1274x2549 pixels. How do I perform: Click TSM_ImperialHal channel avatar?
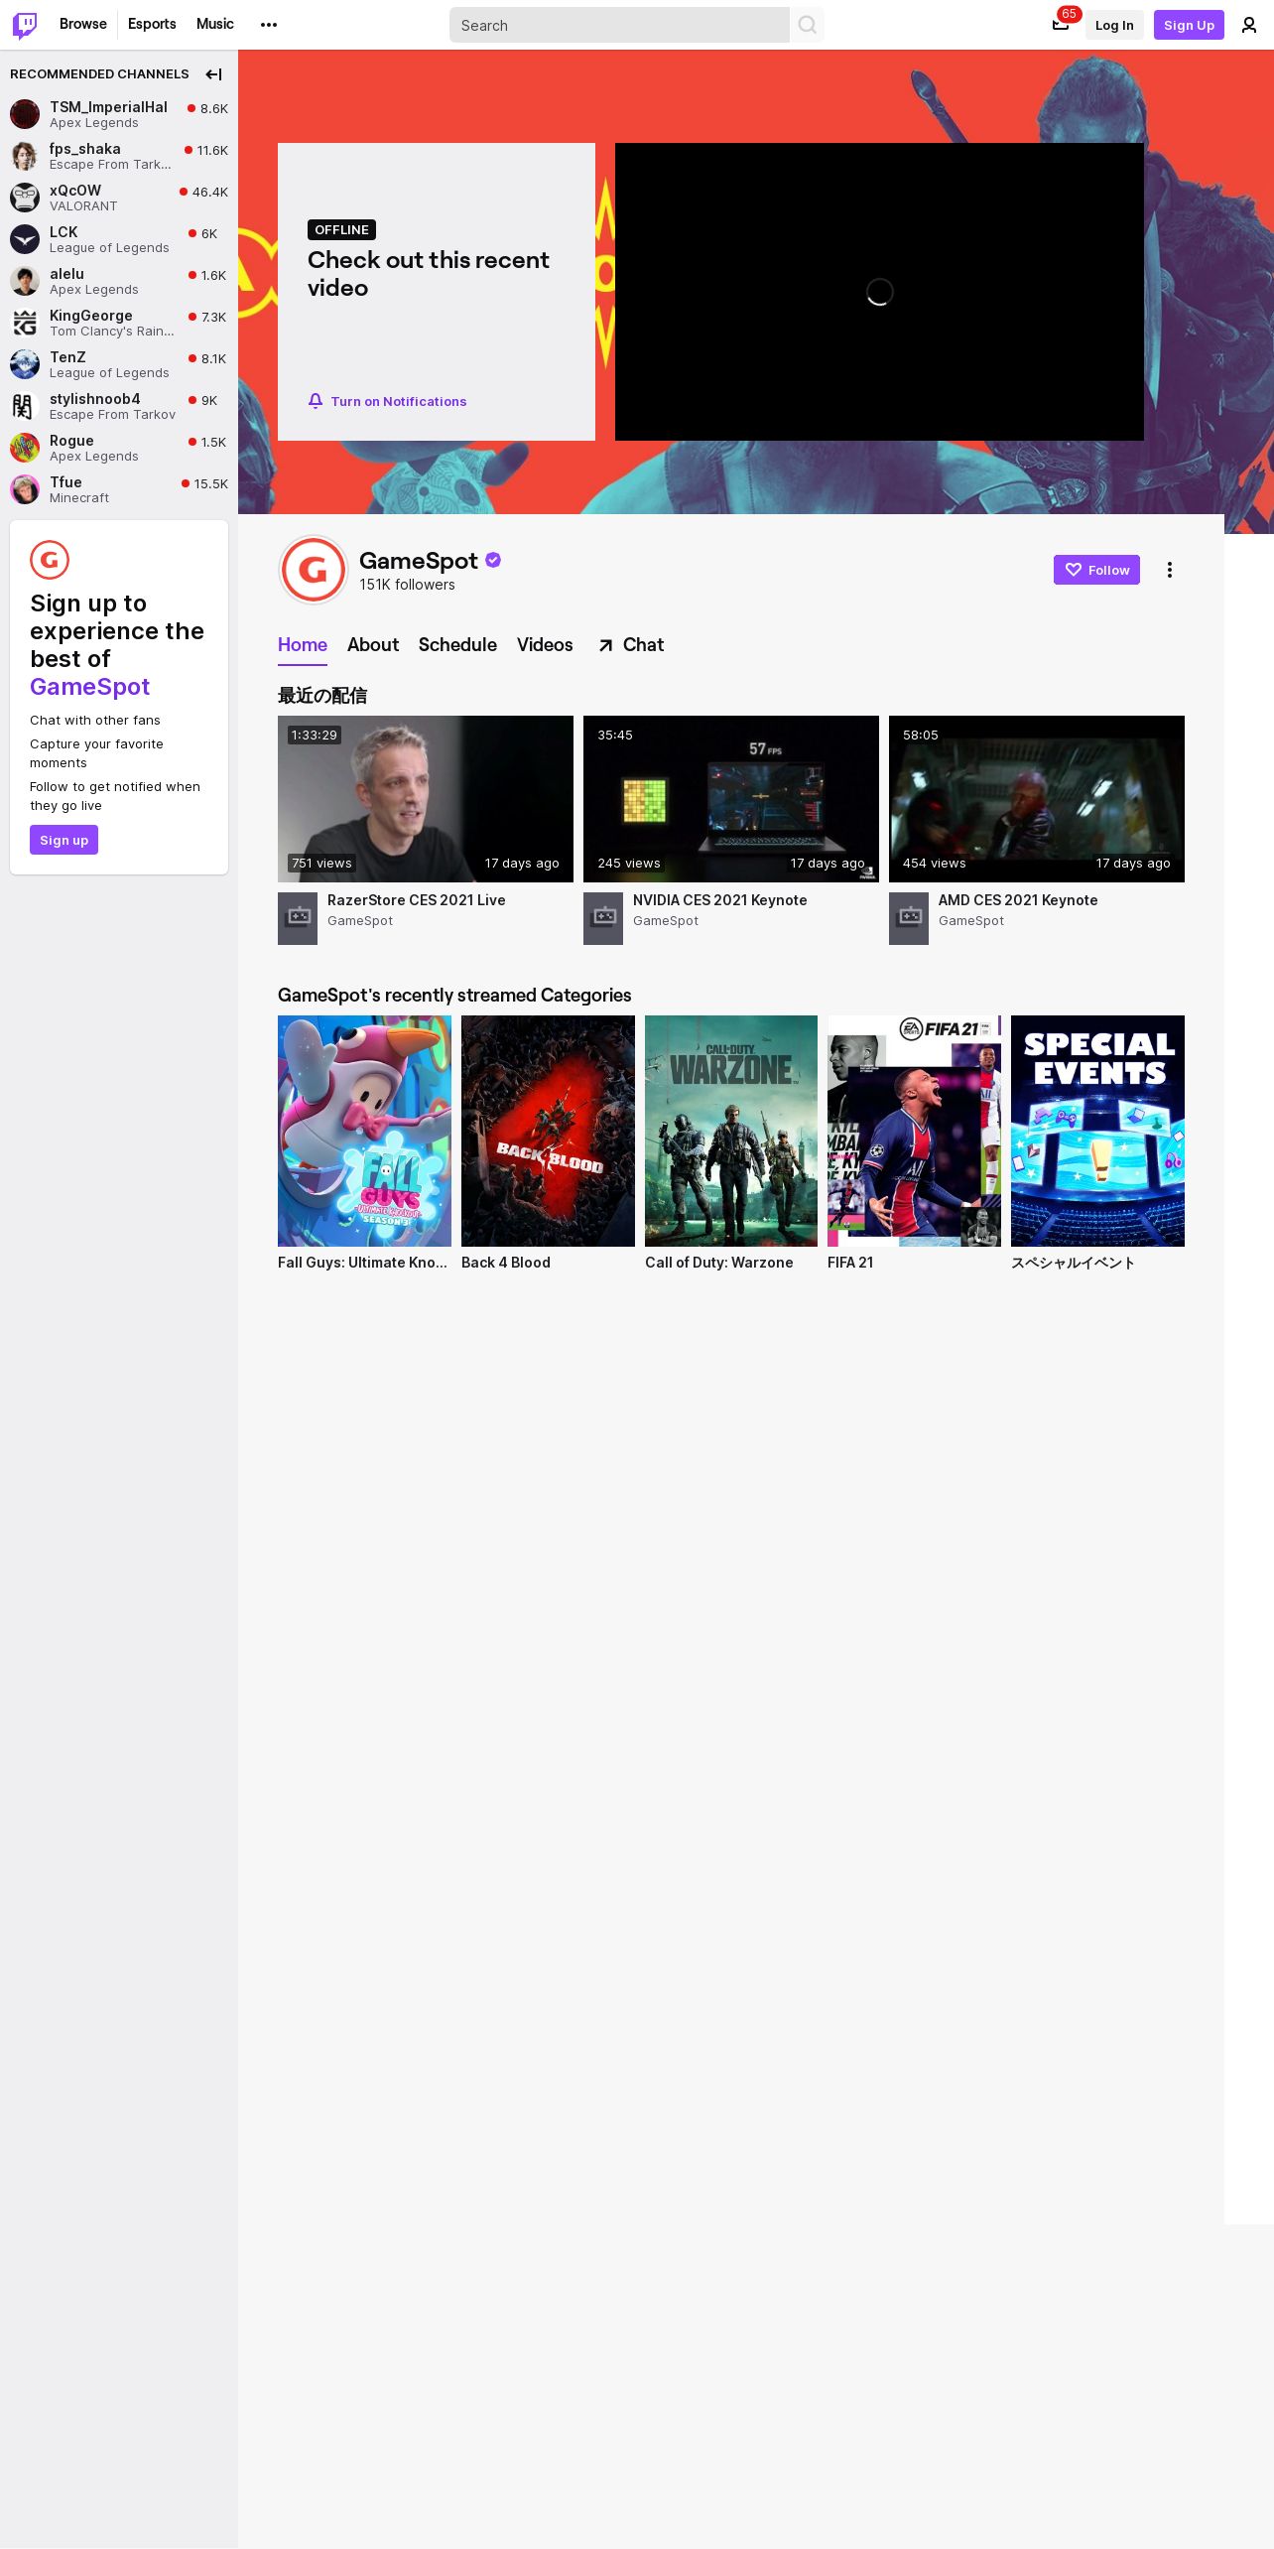click(25, 114)
